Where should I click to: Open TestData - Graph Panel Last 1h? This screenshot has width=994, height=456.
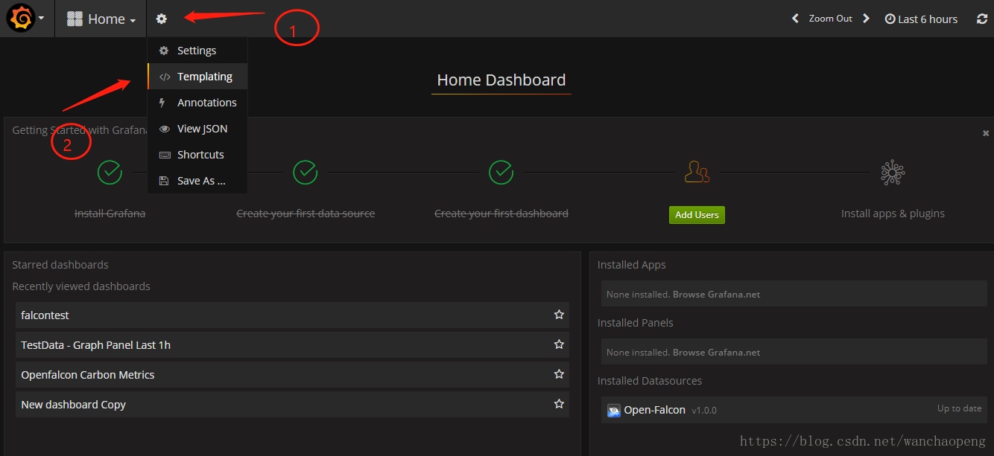pyautogui.click(x=292, y=345)
